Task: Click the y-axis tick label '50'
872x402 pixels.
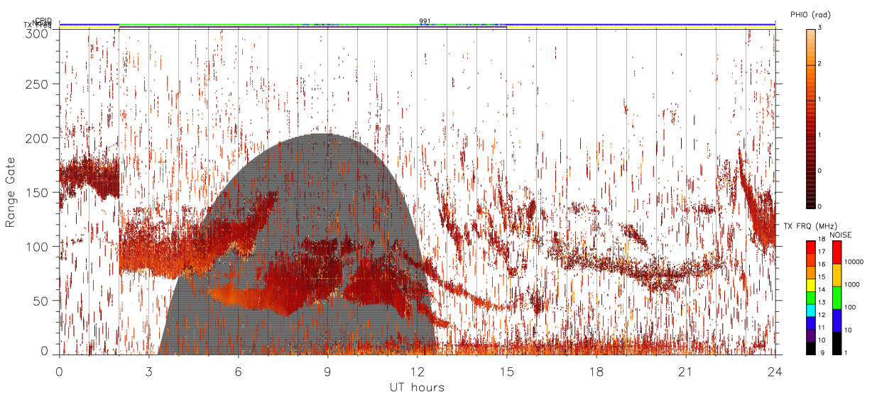Action: (x=41, y=301)
